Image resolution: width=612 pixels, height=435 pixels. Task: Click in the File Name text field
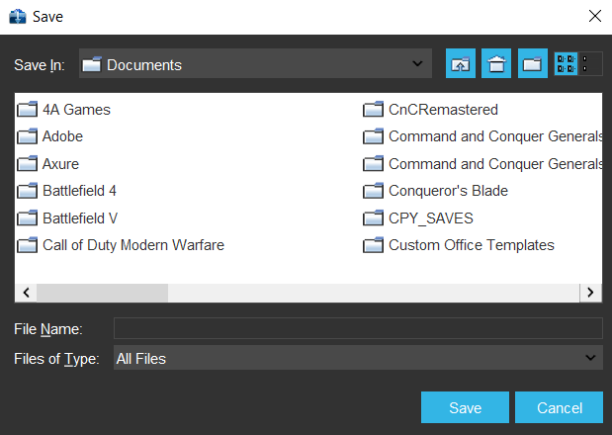click(x=358, y=328)
